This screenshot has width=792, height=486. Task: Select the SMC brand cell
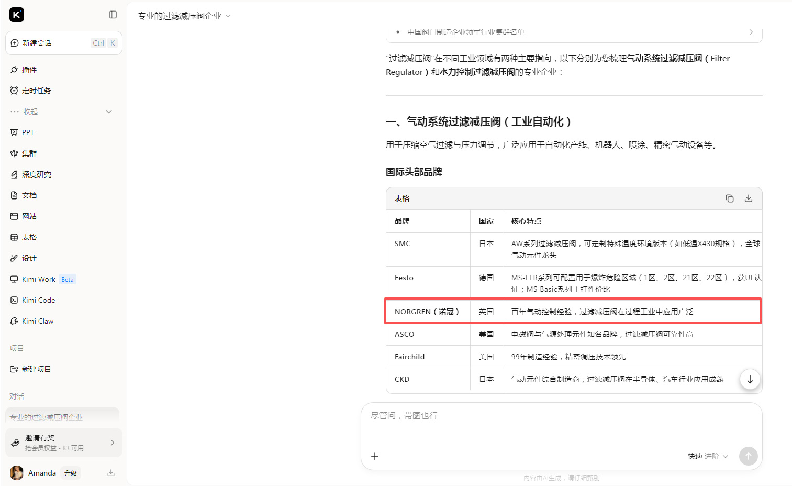pyautogui.click(x=428, y=249)
